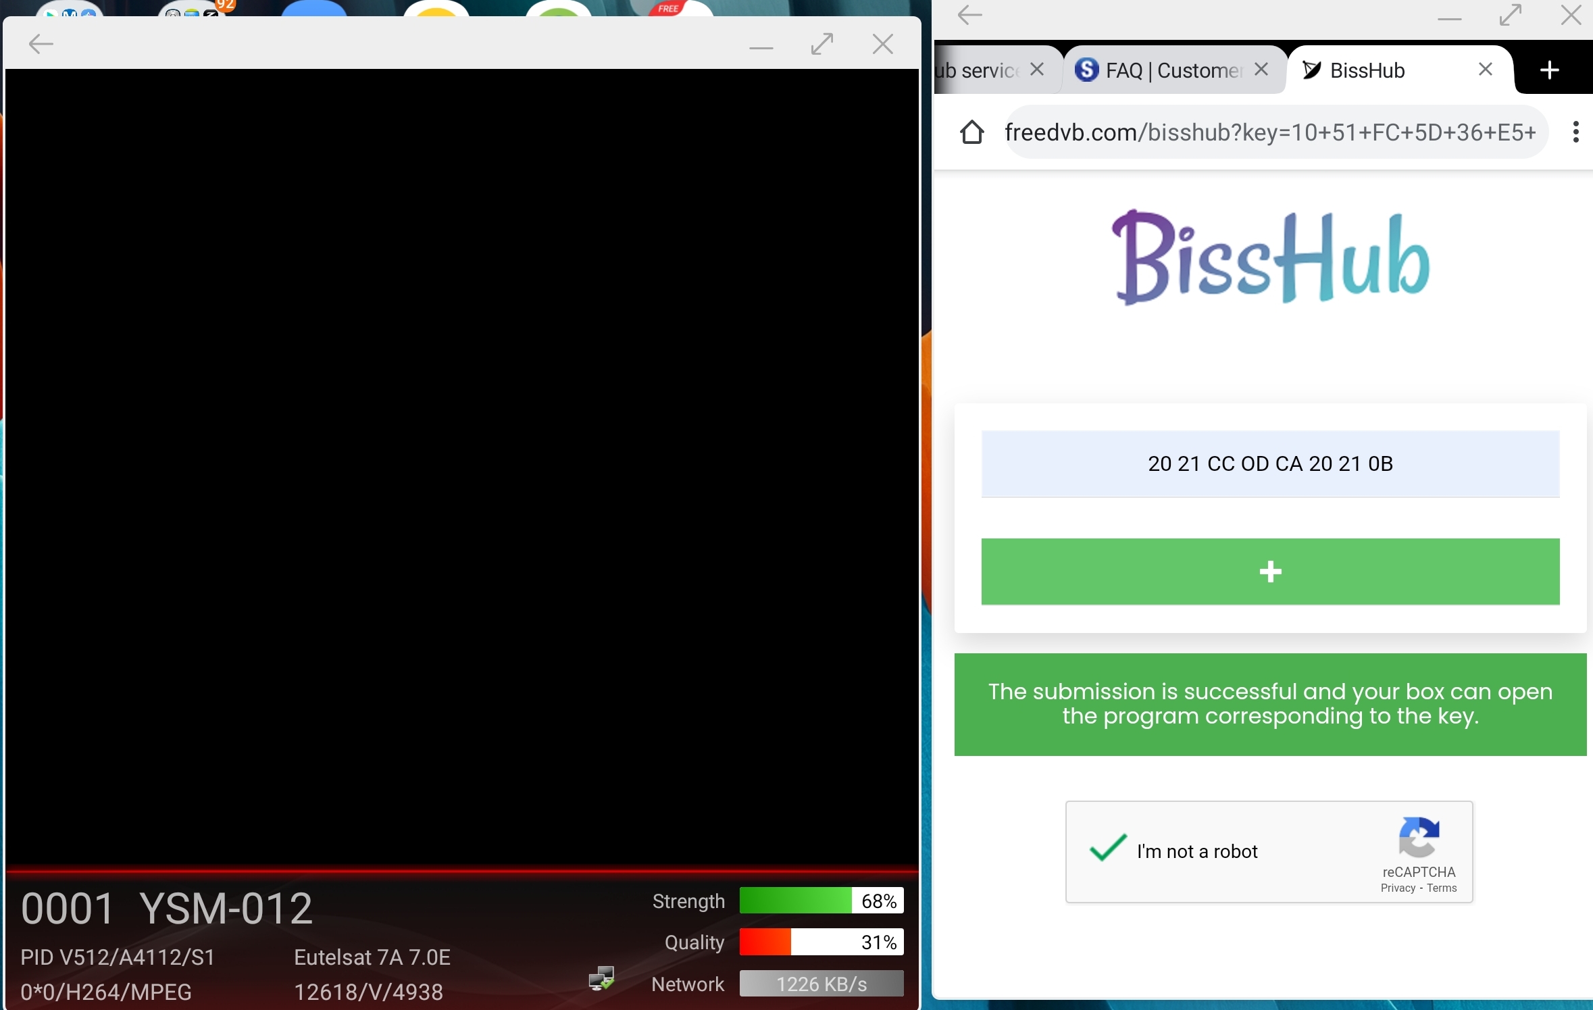
Task: Expand browser tab options menu
Action: click(1575, 129)
